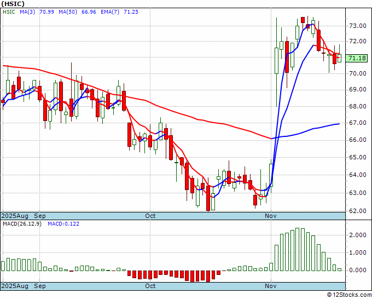Click the MACD(26,12,9) indicator label

tap(22, 224)
